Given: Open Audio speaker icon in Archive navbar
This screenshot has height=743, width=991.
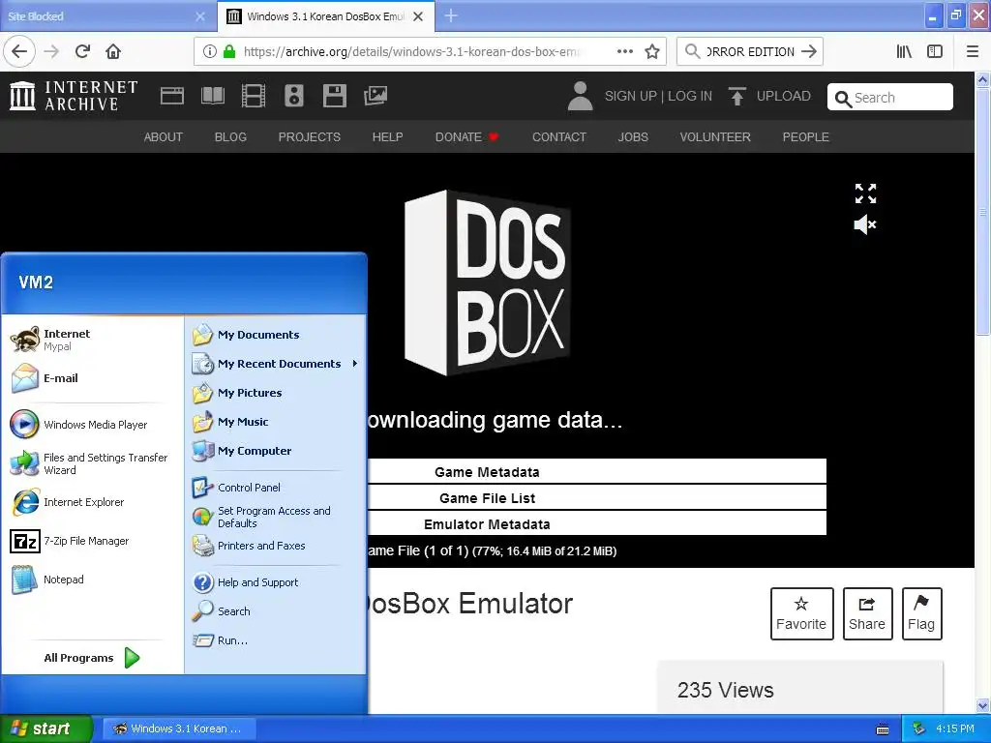Looking at the screenshot, I should click(x=294, y=96).
